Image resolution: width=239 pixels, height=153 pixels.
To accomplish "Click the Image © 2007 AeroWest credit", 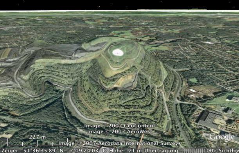I will (x=120, y=132).
